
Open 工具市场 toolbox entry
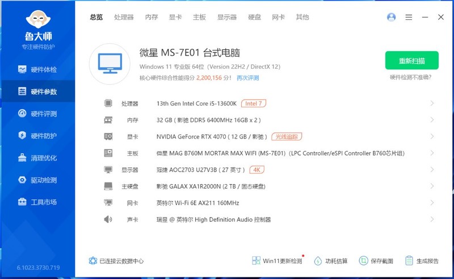click(37, 202)
